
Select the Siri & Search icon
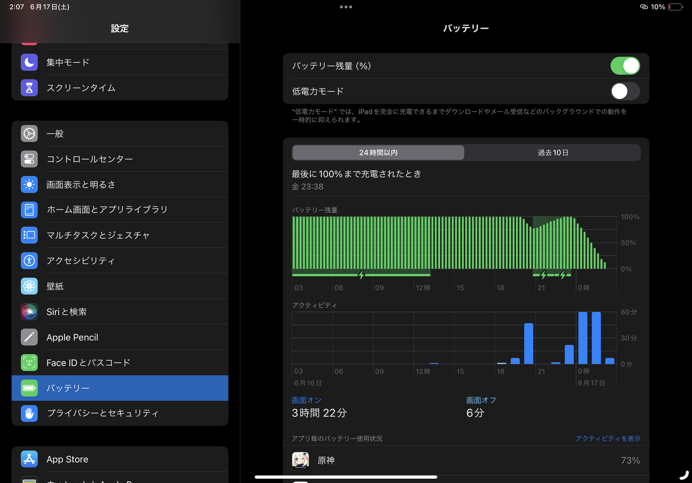tap(29, 311)
